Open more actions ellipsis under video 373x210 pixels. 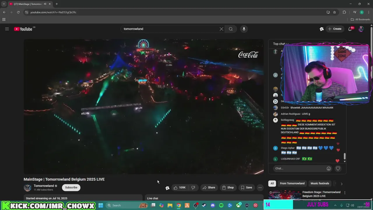pos(260,188)
